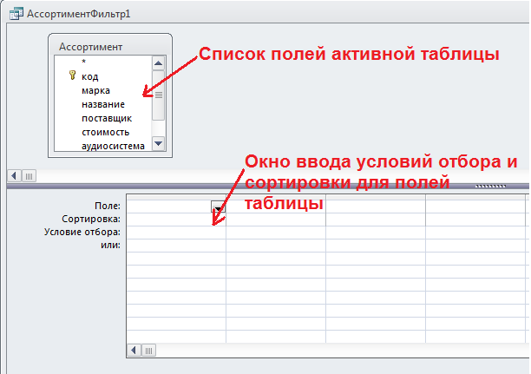Click the Поле row label
This screenshot has width=531, height=374.
point(108,206)
